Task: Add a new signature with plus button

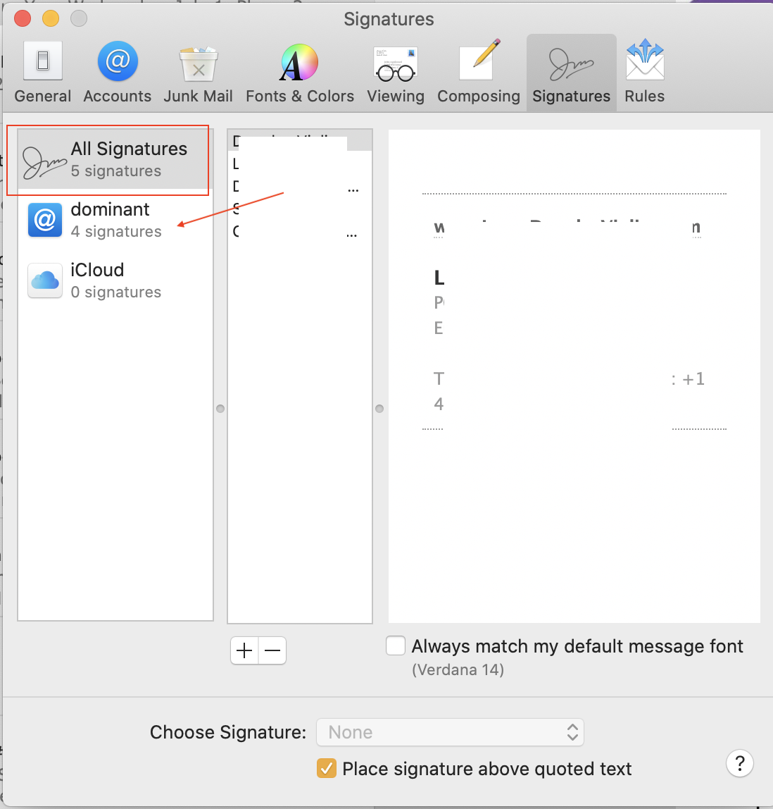Action: pyautogui.click(x=244, y=650)
